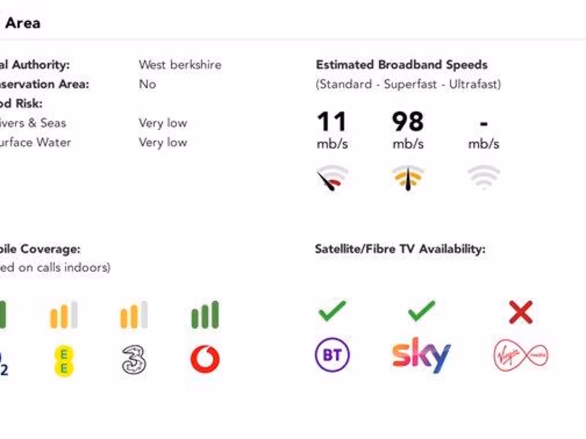
Task: Click the Vodafone logo icon
Action: pyautogui.click(x=205, y=360)
